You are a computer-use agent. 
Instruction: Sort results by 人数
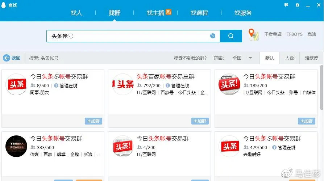pyautogui.click(x=290, y=58)
